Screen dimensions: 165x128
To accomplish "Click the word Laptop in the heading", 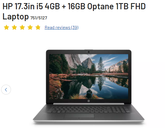I will pyautogui.click(x=15, y=17).
